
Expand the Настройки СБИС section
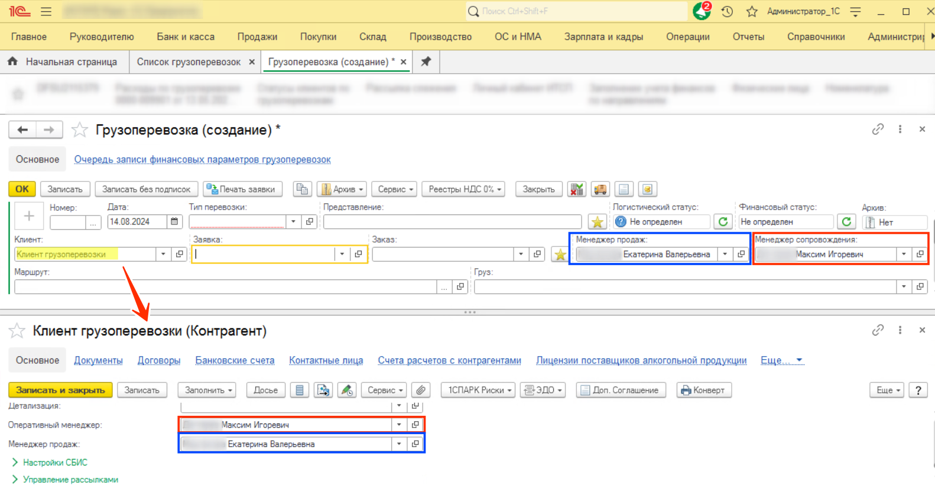point(50,462)
